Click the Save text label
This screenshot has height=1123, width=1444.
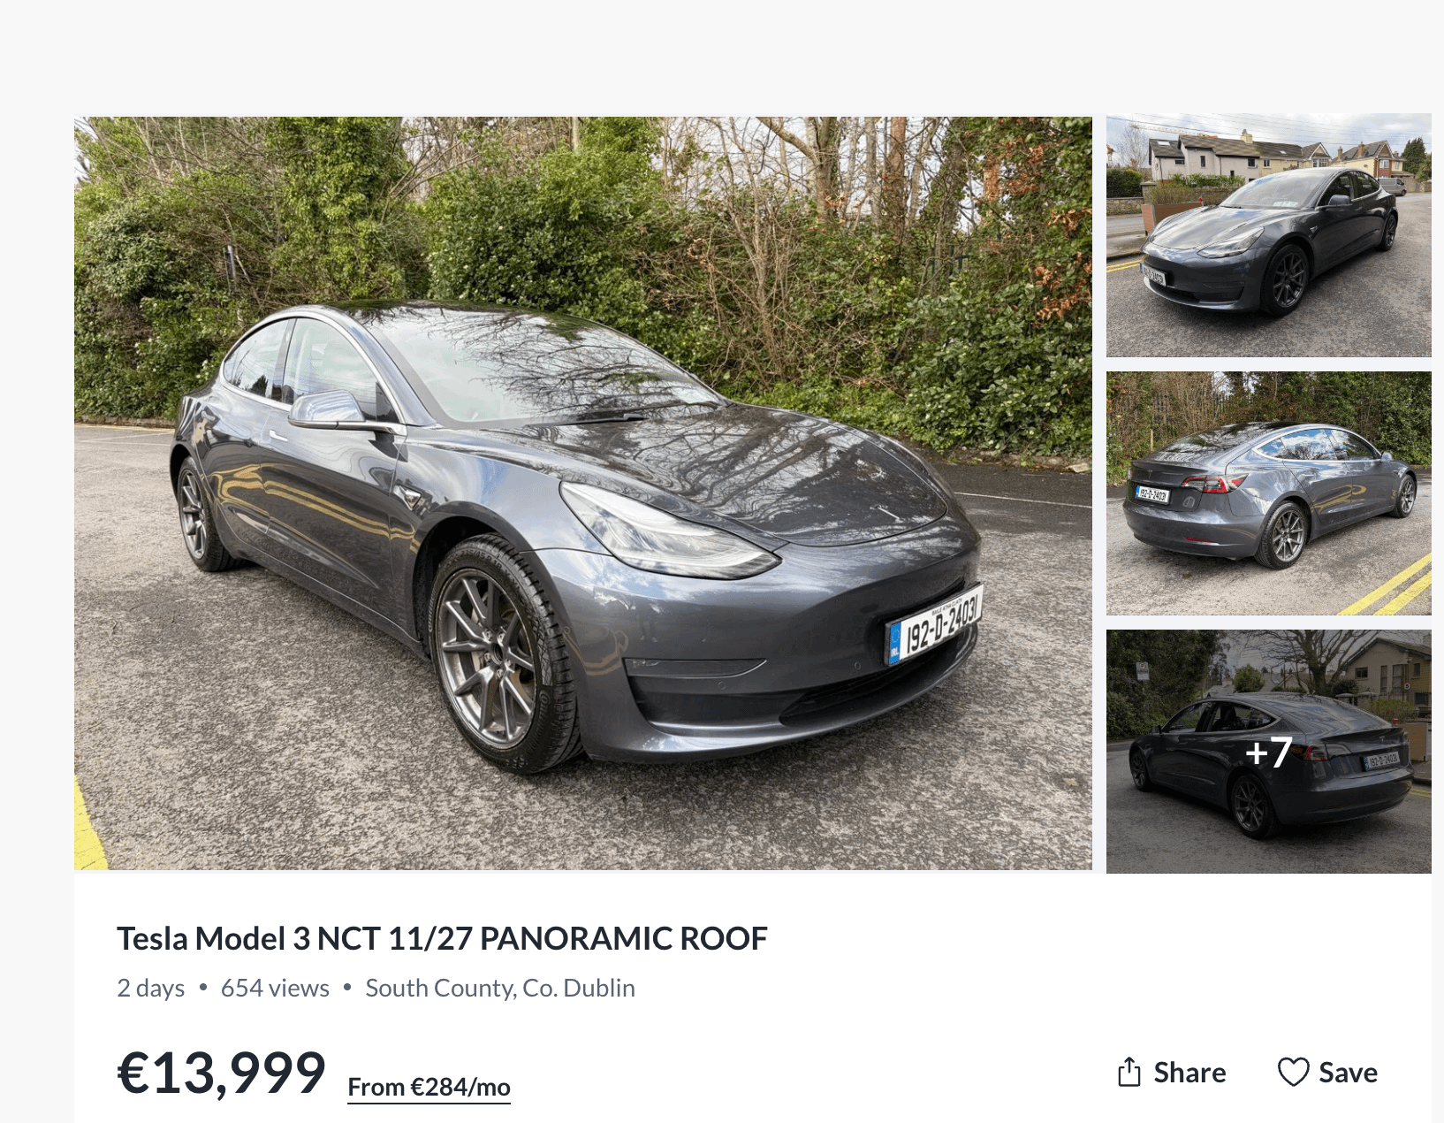pyautogui.click(x=1348, y=1073)
